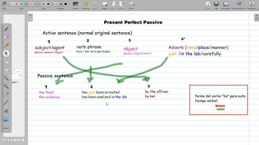259x145 pixels.
Task: Open the Fondos background chooser
Action: (76, 5)
